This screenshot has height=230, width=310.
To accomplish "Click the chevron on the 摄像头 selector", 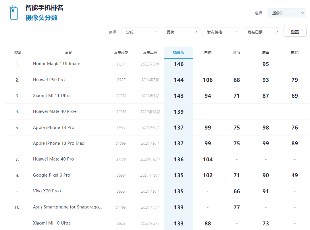I will tap(302, 13).
